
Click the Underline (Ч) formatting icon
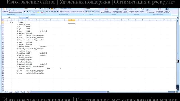point(30,12)
